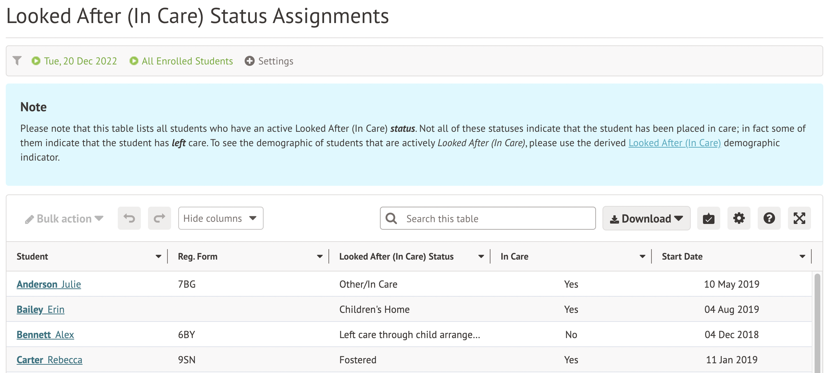
Task: Click the plus icon beside Settings
Action: point(249,61)
